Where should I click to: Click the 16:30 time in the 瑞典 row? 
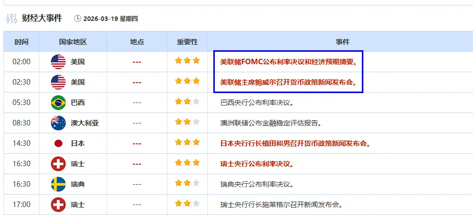[x=21, y=184]
